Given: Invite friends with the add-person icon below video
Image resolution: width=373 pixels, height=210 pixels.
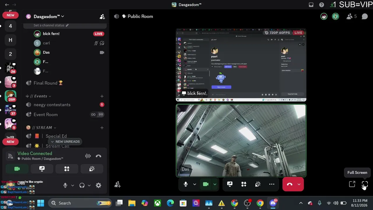Looking at the screenshot, I should tap(117, 184).
